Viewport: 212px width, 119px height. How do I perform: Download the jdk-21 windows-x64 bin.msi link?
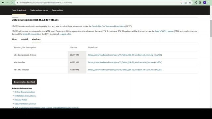pos(121,70)
